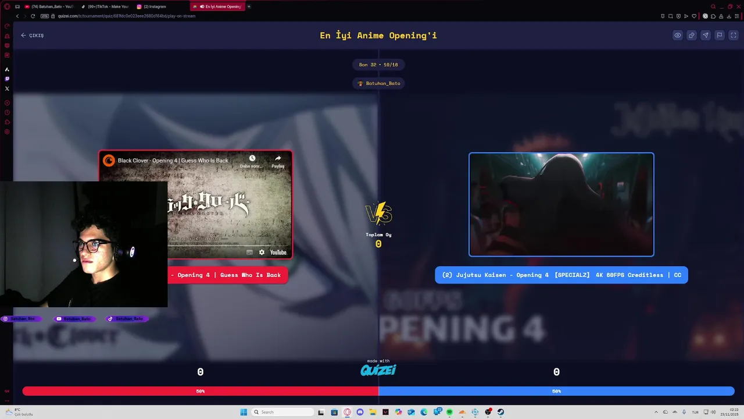Open the snapshot capture icon in toolbar
Screen dimensions: 744x419
pyautogui.click(x=670, y=16)
